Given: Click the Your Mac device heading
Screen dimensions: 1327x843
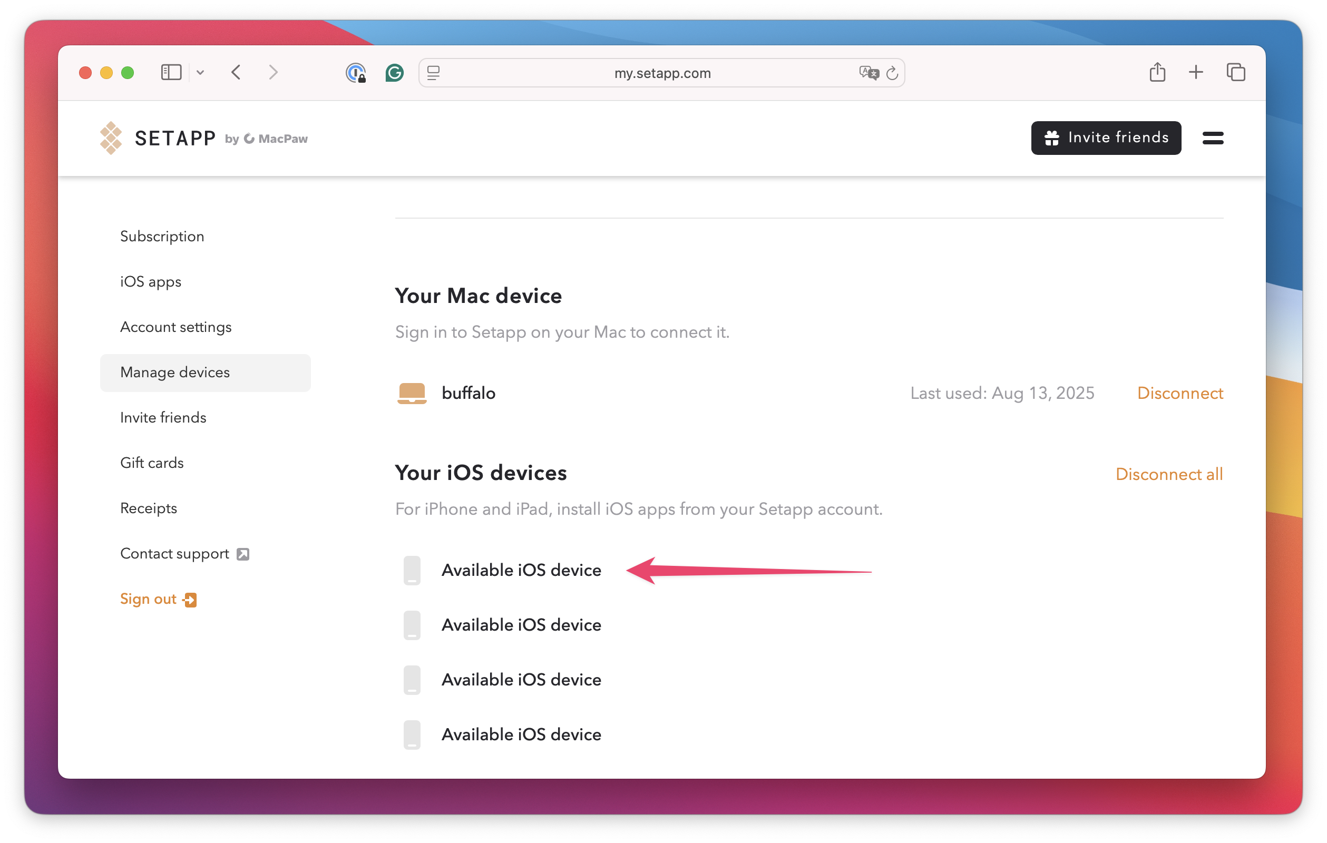Looking at the screenshot, I should (x=478, y=296).
